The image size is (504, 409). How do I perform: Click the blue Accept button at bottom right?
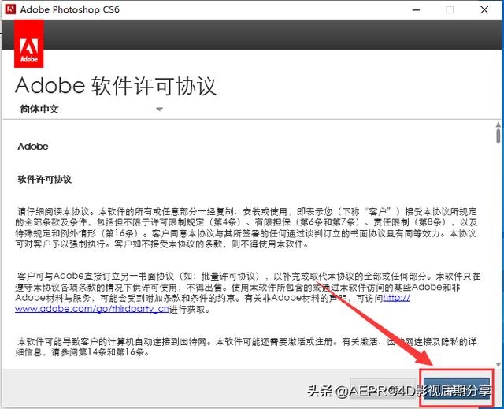tap(457, 389)
